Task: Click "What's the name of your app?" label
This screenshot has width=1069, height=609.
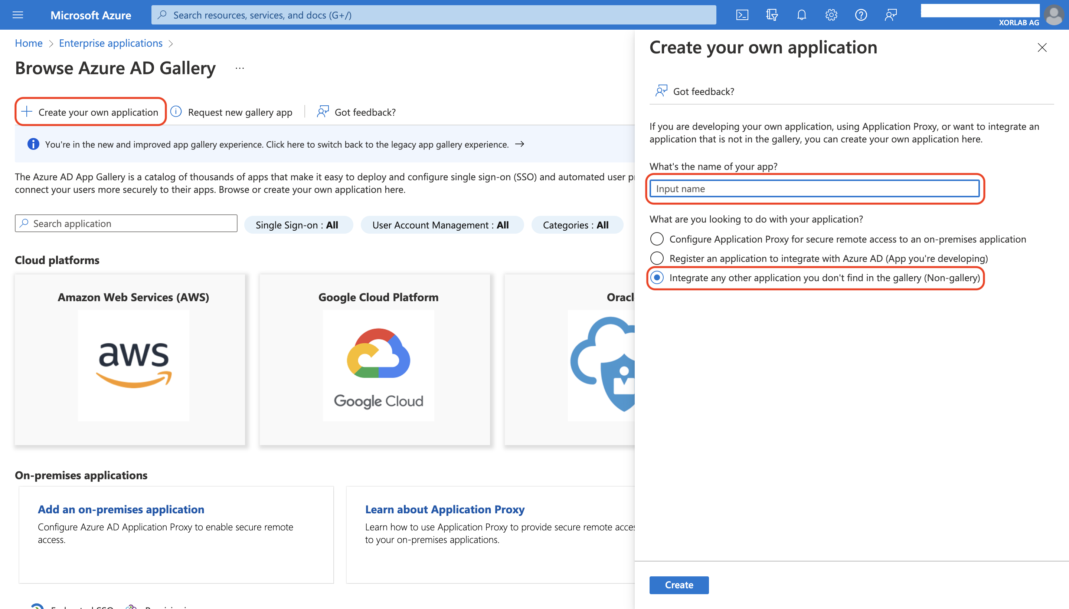Action: [x=713, y=166]
